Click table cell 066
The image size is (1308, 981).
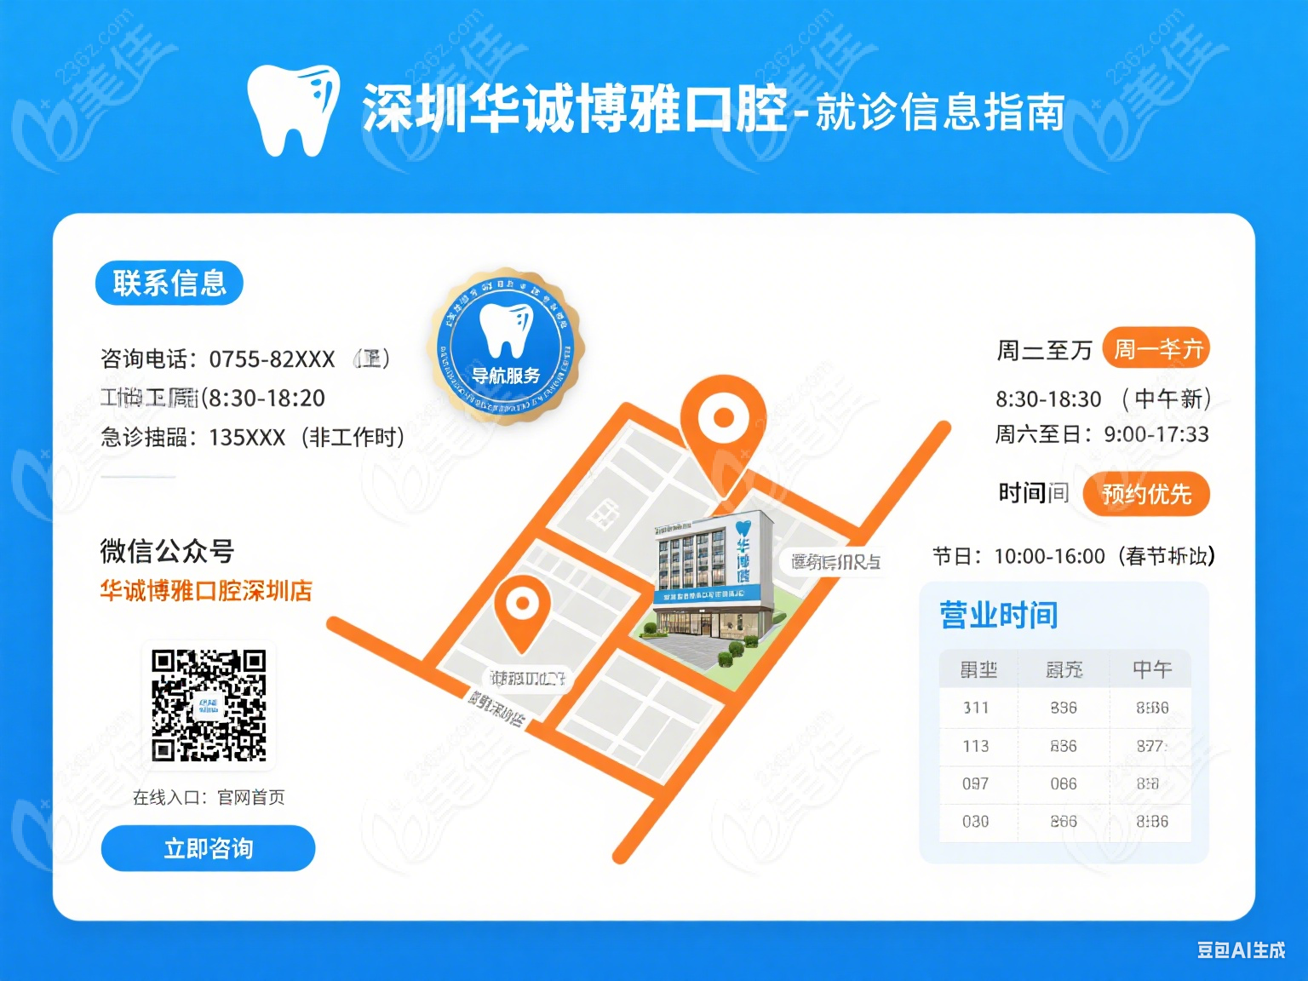(x=1064, y=783)
